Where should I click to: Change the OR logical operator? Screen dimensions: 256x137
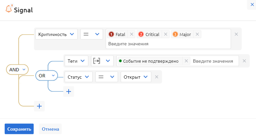[46, 76]
